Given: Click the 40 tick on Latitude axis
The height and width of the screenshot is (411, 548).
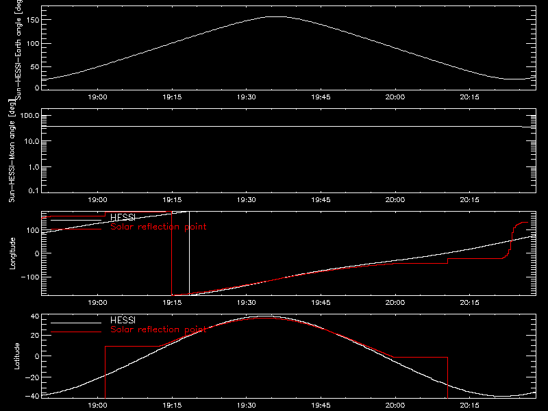Looking at the screenshot, I should point(35,316).
